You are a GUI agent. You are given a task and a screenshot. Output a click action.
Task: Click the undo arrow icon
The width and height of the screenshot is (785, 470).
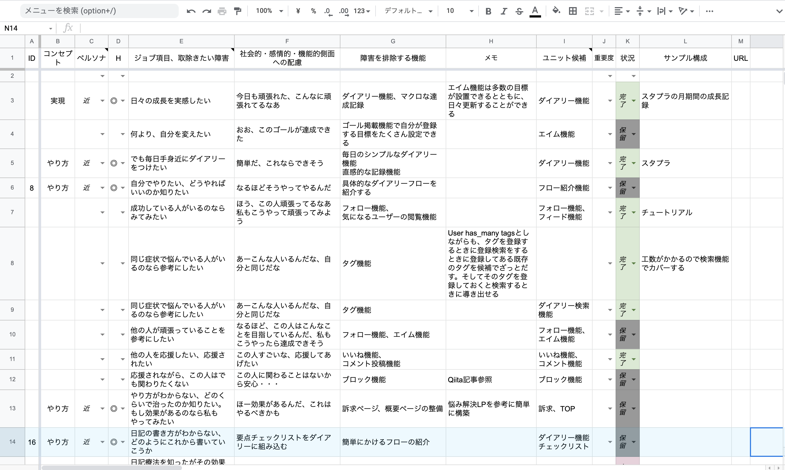(x=191, y=12)
